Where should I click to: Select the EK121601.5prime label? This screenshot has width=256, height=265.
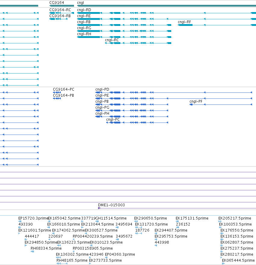click(35, 230)
